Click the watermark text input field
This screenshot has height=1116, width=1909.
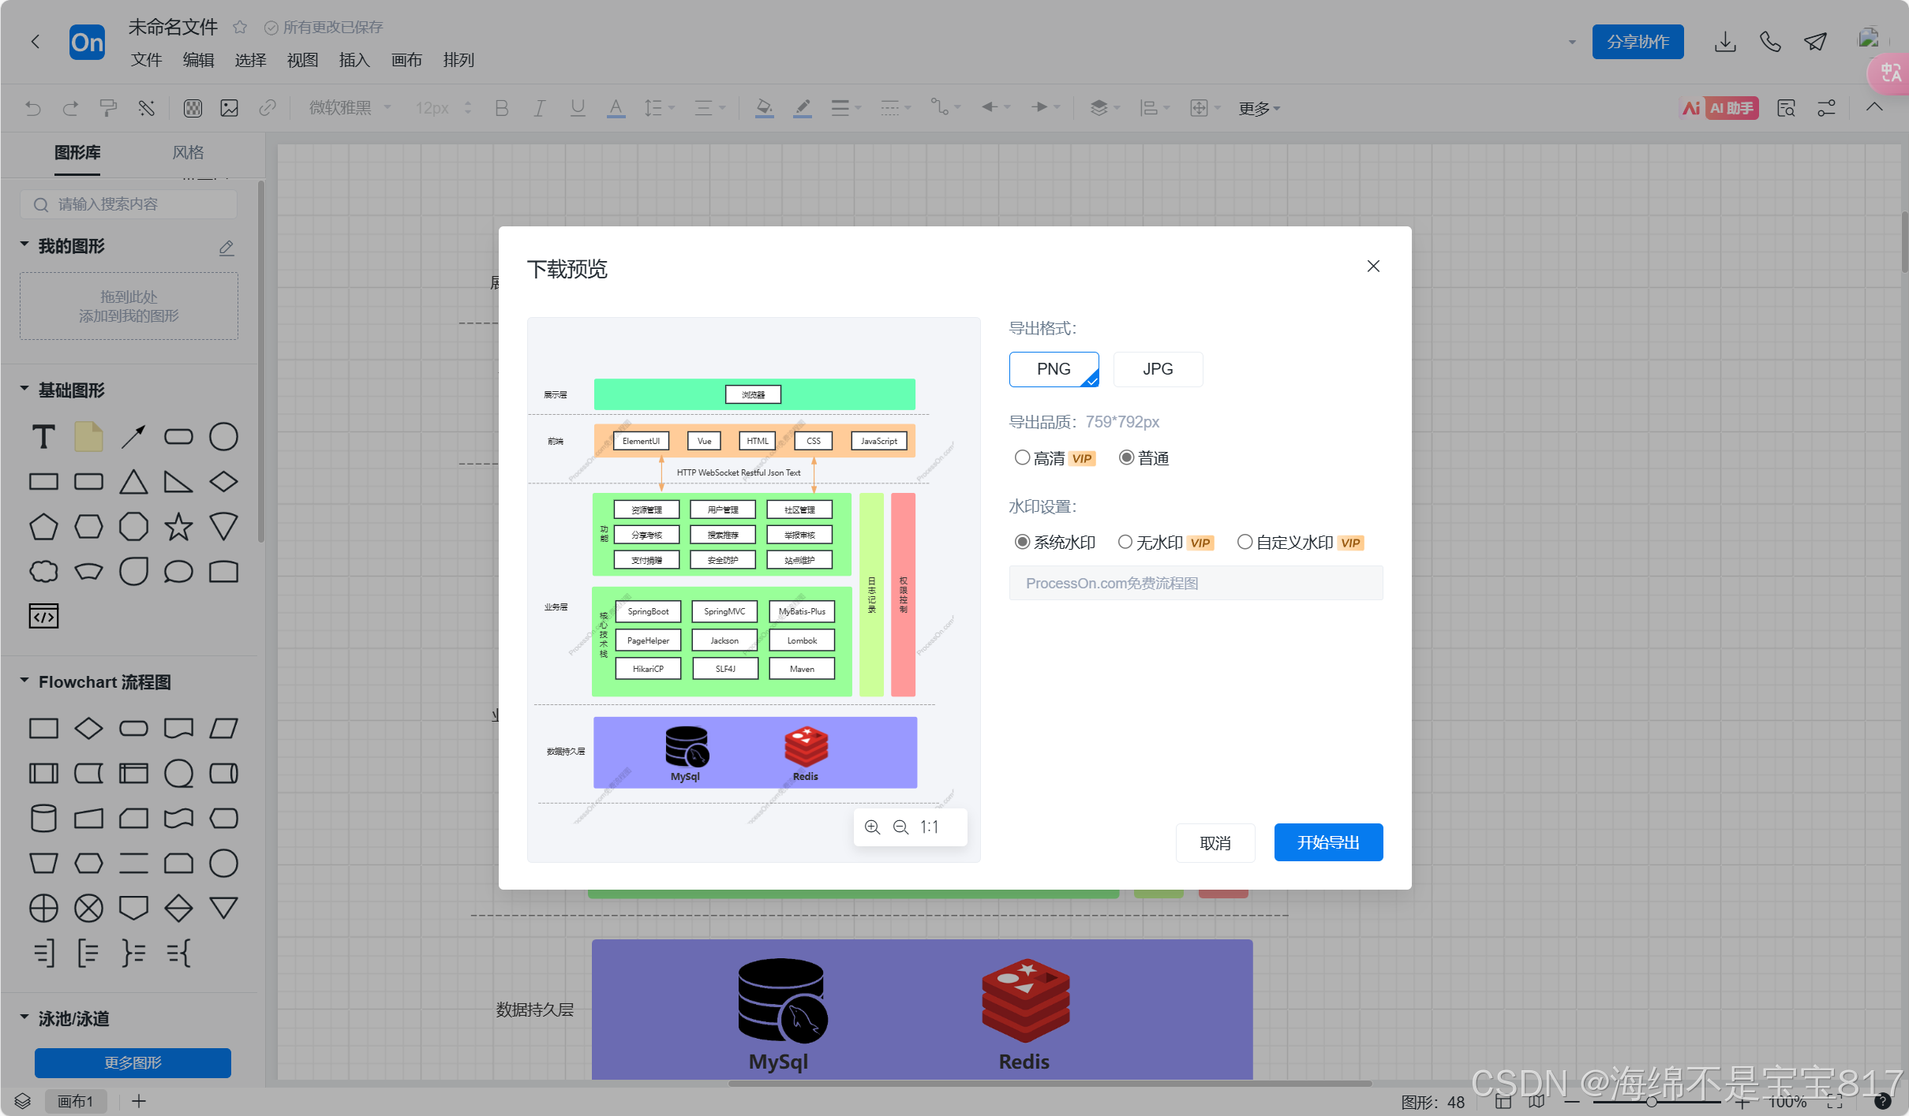(1195, 583)
